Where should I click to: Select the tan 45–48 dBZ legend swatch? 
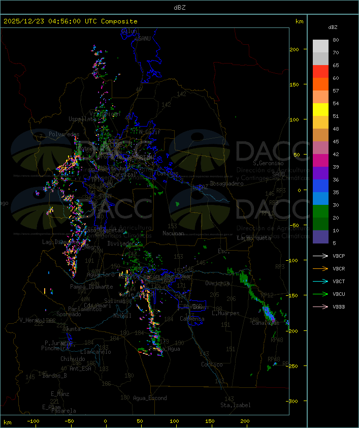point(320,135)
